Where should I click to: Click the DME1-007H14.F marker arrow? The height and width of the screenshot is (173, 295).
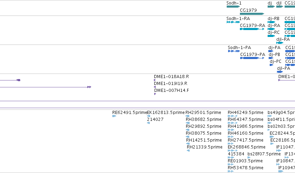pyautogui.click(x=155, y=94)
